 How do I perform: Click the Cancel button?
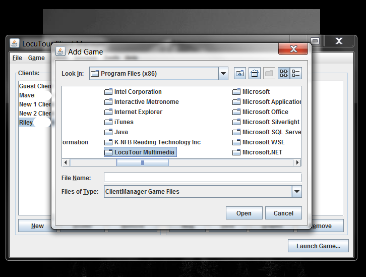(283, 213)
